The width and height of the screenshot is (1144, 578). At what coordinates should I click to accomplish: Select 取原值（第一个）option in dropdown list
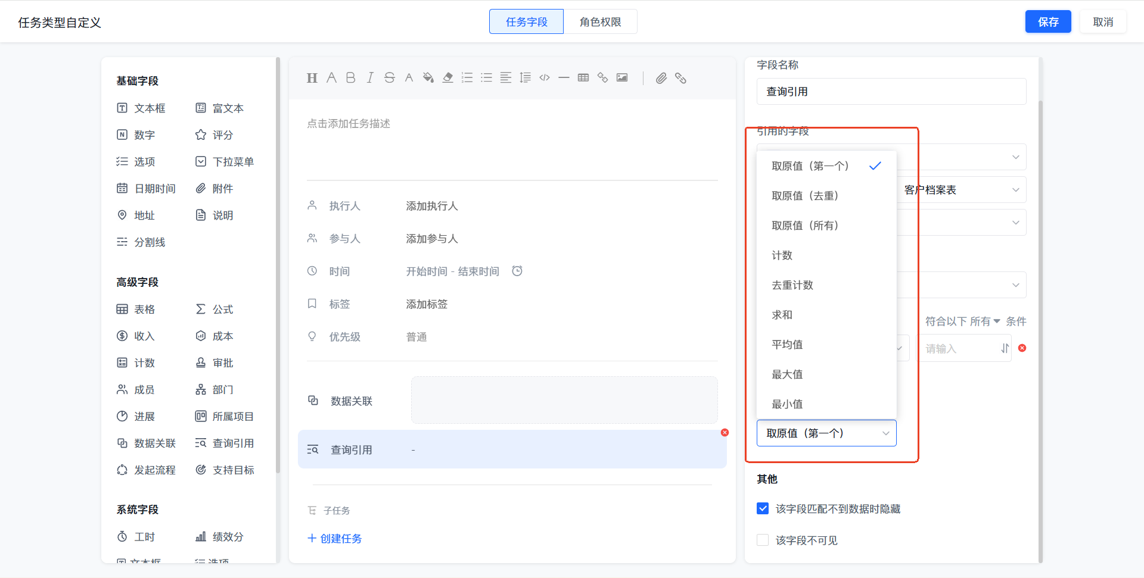tap(826, 166)
